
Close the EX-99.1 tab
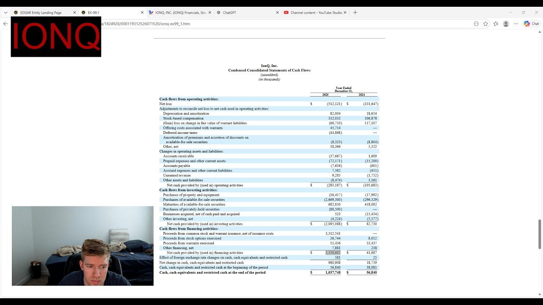[x=142, y=13]
